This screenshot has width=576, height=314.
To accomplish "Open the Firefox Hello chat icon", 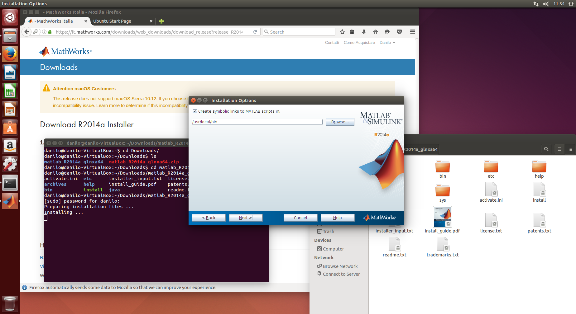I will click(x=387, y=32).
